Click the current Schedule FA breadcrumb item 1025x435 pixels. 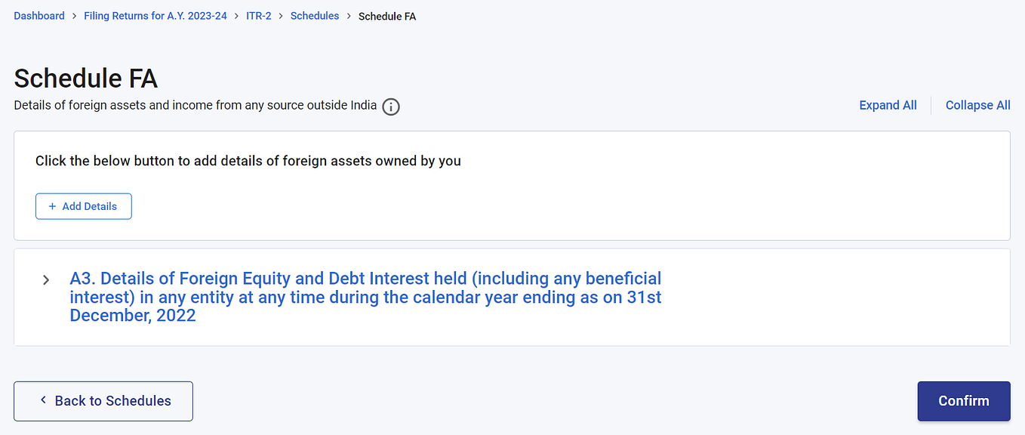pyautogui.click(x=387, y=16)
